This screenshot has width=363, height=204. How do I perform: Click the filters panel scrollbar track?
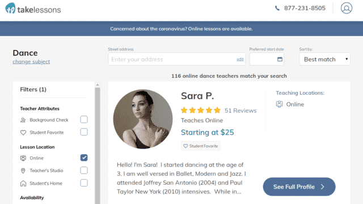pos(98,146)
